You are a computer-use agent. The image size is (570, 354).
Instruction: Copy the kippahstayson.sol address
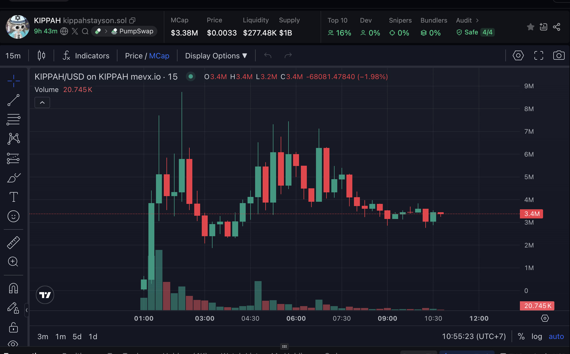coord(132,20)
